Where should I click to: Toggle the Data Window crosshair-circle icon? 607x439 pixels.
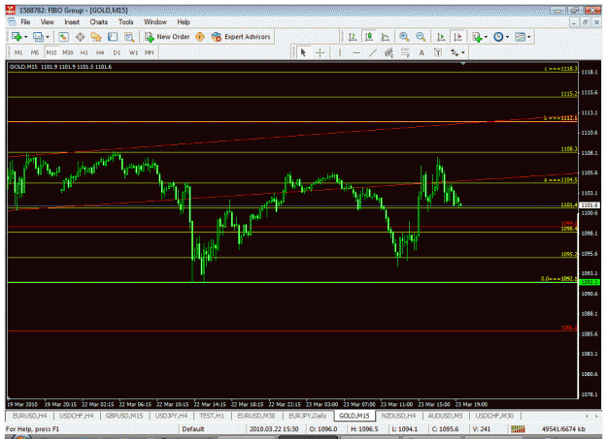[x=81, y=37]
